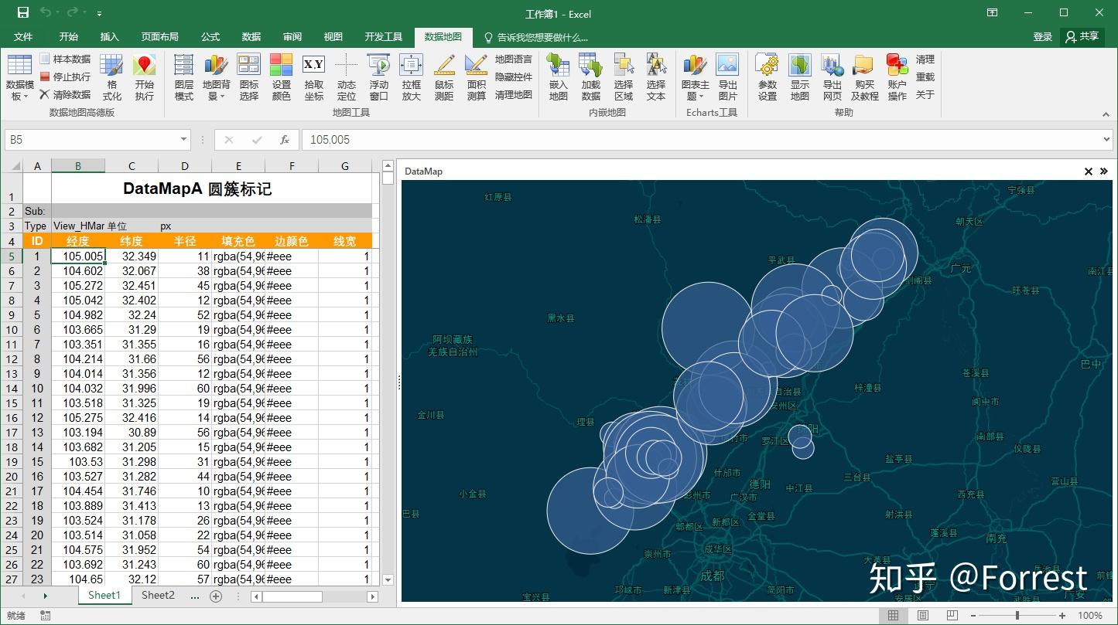This screenshot has height=625, width=1118.
Task: Click 隐藏控件 to hide controls
Action: click(514, 77)
